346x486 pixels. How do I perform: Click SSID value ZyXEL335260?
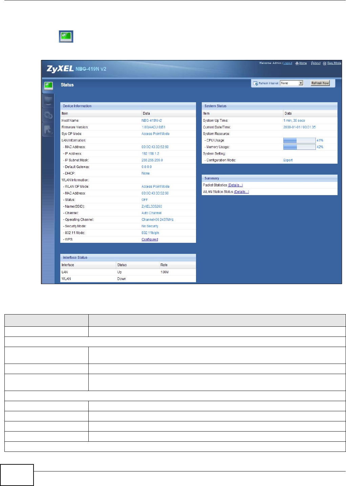(x=152, y=206)
